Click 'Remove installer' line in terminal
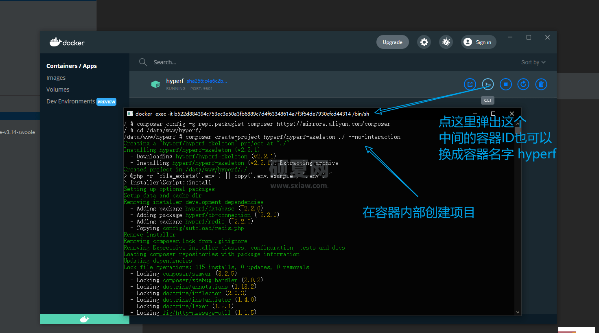599x333 pixels. 150,234
